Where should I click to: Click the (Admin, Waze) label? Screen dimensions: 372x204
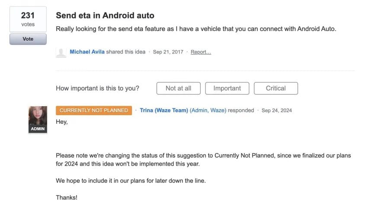coord(208,110)
